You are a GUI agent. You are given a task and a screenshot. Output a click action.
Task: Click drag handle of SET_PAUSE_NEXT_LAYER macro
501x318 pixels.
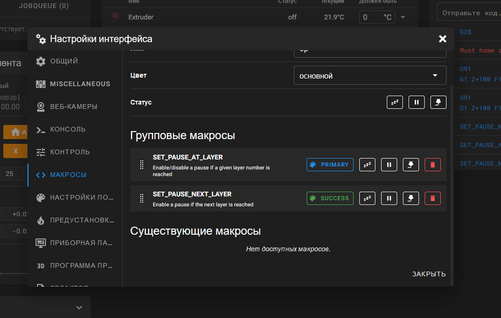[x=141, y=198]
